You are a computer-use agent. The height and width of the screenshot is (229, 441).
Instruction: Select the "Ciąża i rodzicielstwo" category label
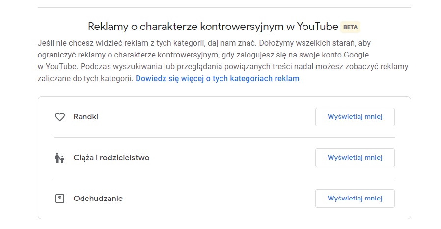coord(111,158)
